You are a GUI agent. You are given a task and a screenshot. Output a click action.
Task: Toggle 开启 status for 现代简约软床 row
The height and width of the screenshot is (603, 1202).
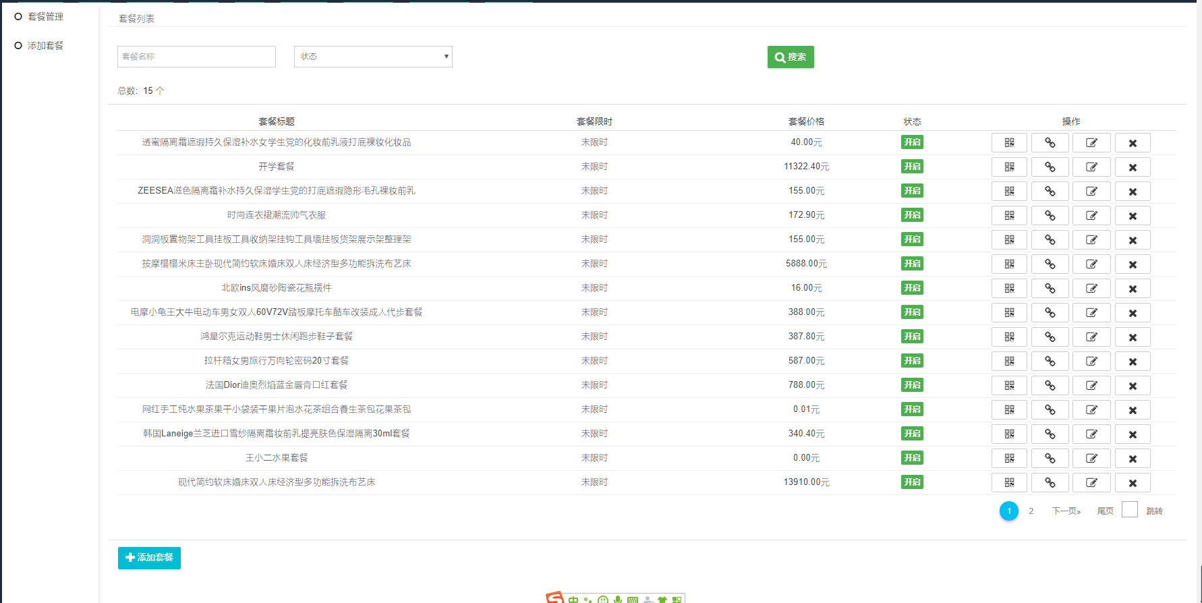tap(912, 482)
